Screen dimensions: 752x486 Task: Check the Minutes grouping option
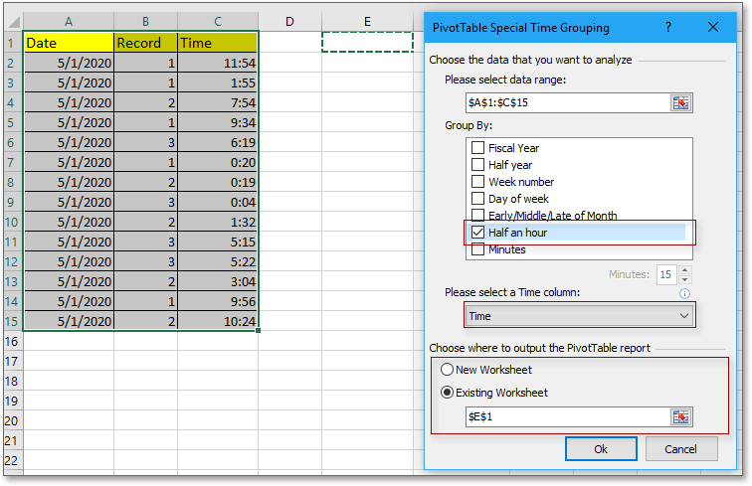(x=477, y=249)
